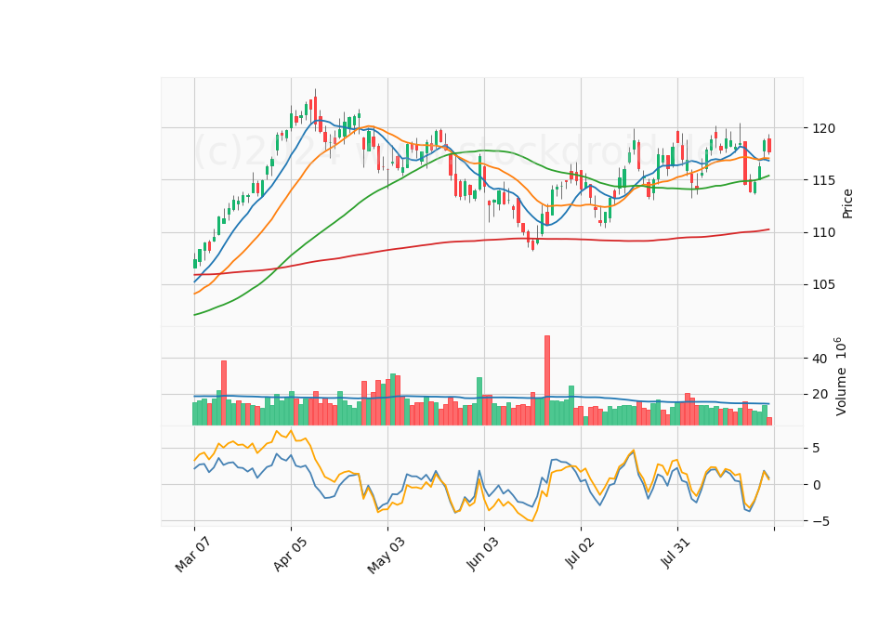Click the May 03 date label
Image resolution: width=892 pixels, height=641 pixels.
tap(386, 556)
